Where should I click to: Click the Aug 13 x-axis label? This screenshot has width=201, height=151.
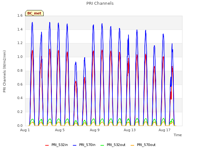tap(130, 130)
